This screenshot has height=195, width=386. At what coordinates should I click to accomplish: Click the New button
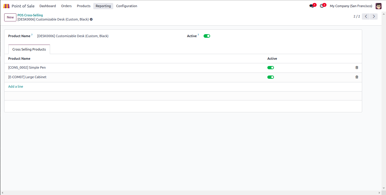pyautogui.click(x=10, y=17)
